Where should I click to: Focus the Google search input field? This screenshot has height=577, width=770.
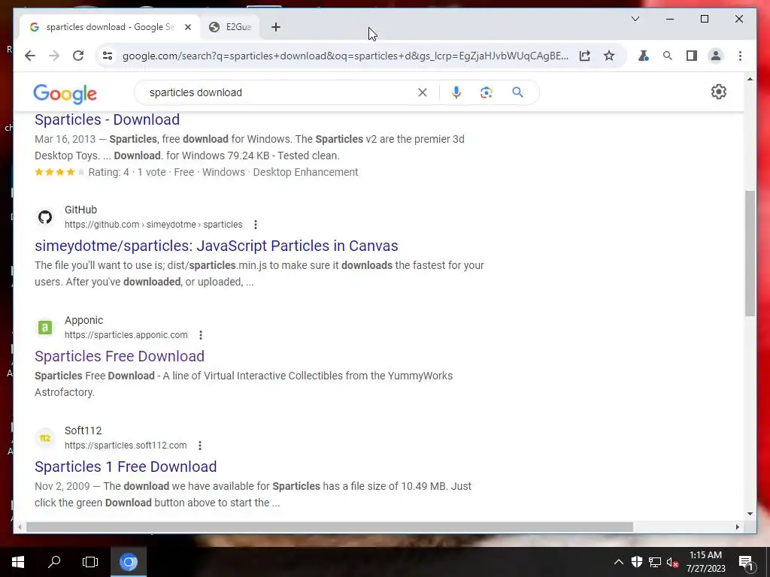pyautogui.click(x=280, y=92)
